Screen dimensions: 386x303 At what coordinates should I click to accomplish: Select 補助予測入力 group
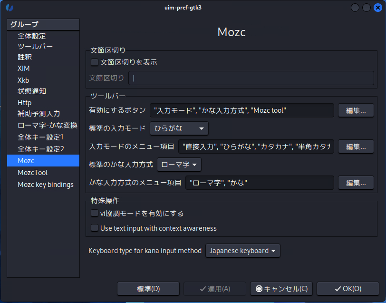43,114
